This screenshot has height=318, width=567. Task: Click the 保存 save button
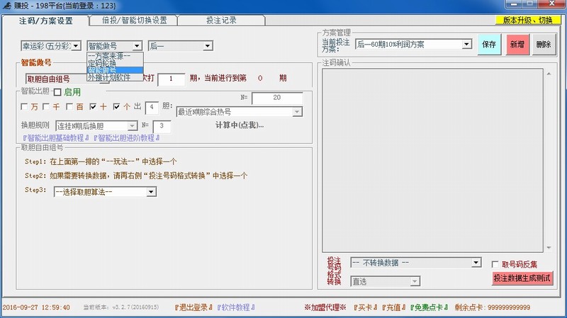coord(489,44)
